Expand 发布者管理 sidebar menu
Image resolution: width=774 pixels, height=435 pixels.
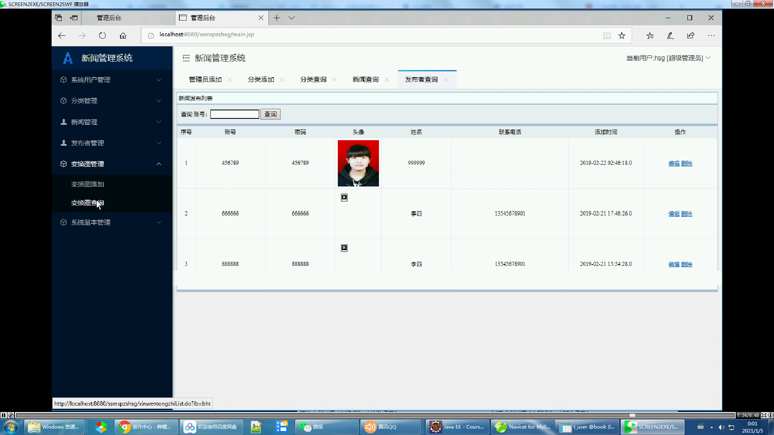pyautogui.click(x=112, y=143)
